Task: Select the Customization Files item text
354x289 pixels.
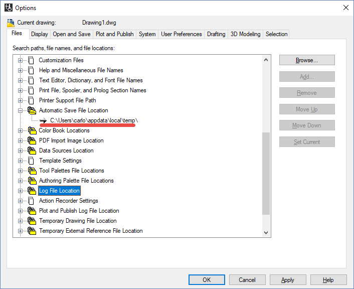Action: tap(61, 60)
